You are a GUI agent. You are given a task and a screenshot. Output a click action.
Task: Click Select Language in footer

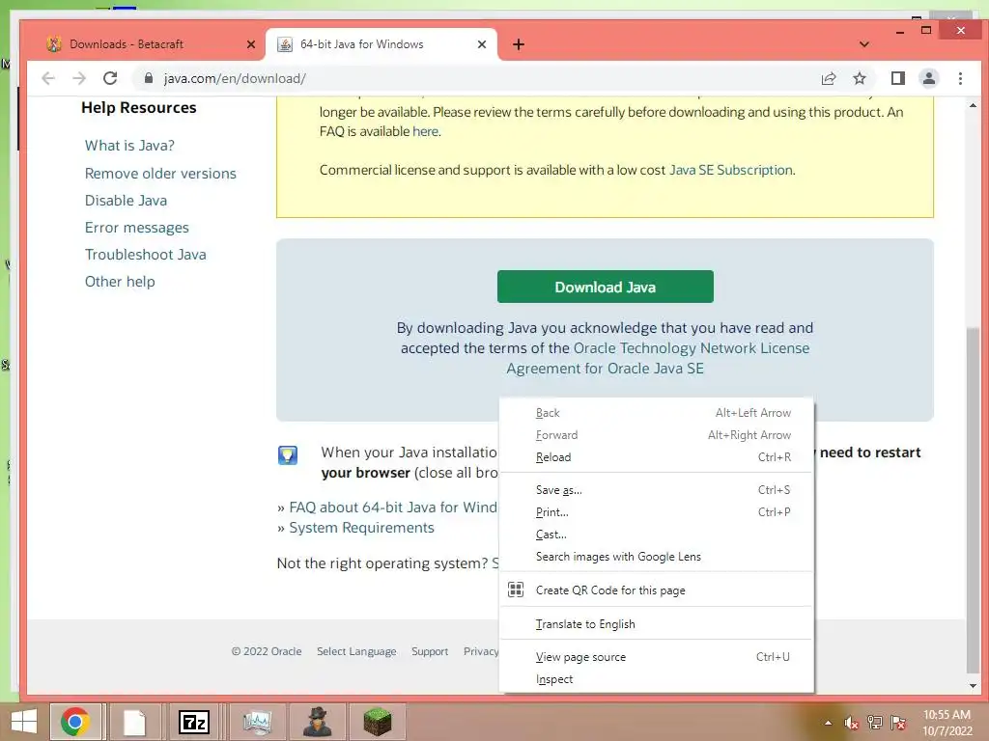[x=356, y=651]
